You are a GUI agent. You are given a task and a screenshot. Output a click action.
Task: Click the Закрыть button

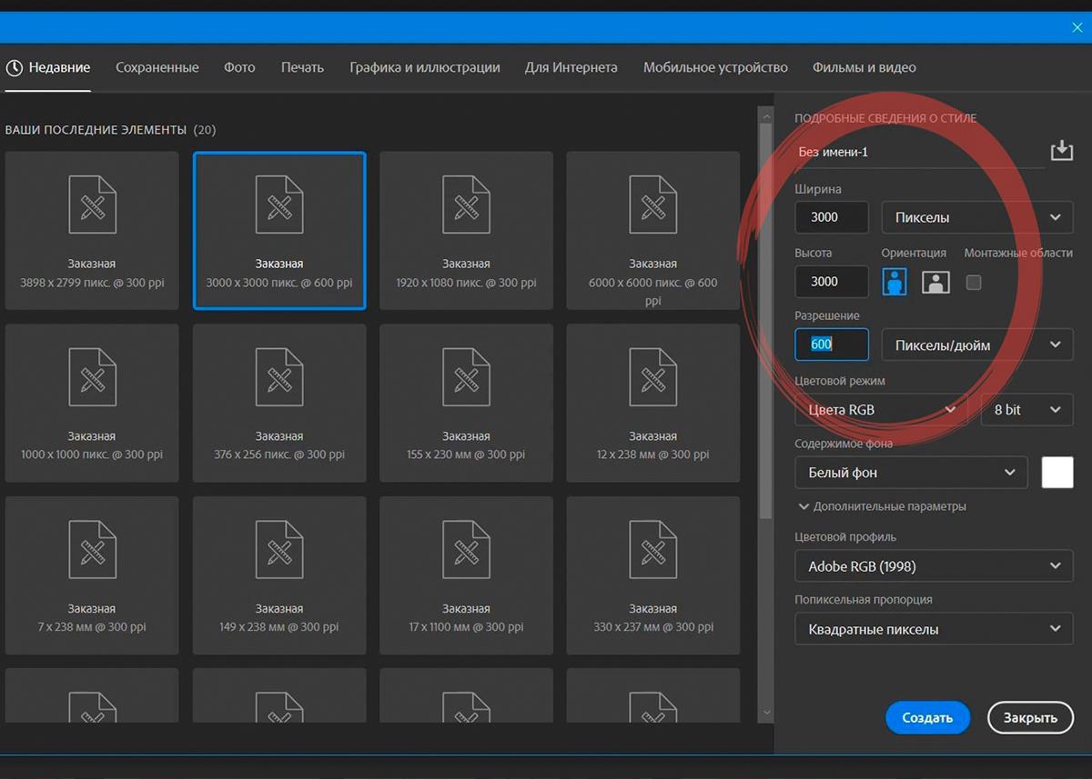coord(1030,717)
